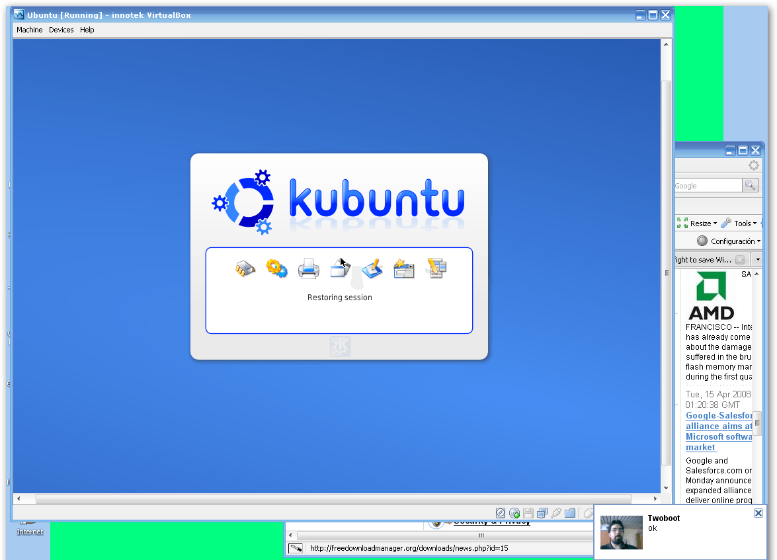The image size is (777, 560).
Task: Open the Resize dropdown
Action: click(x=697, y=223)
